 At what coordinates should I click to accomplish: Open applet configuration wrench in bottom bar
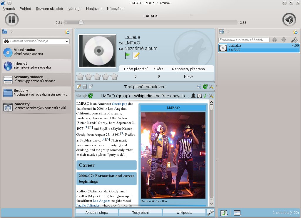[x=210, y=213]
